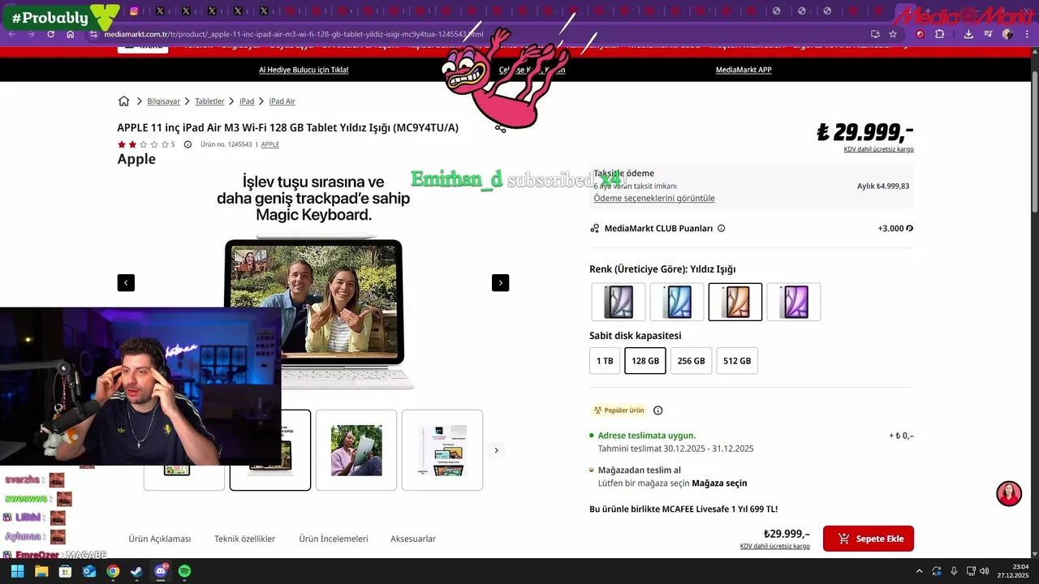The width and height of the screenshot is (1039, 584).
Task: Click info icon next to star rating
Action: tap(188, 144)
